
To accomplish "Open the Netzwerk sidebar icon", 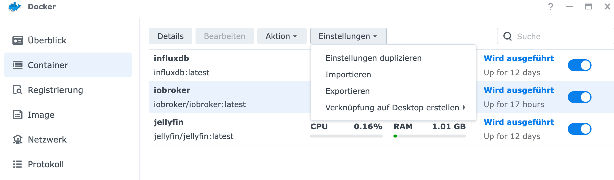I will tap(18, 139).
